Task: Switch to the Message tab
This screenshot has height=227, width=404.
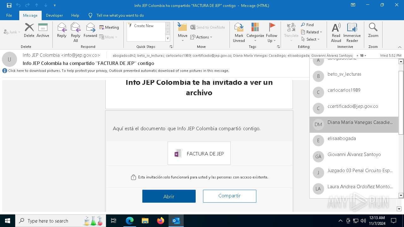Action: (x=30, y=15)
